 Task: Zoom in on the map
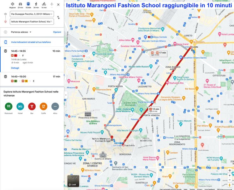(x=230, y=175)
